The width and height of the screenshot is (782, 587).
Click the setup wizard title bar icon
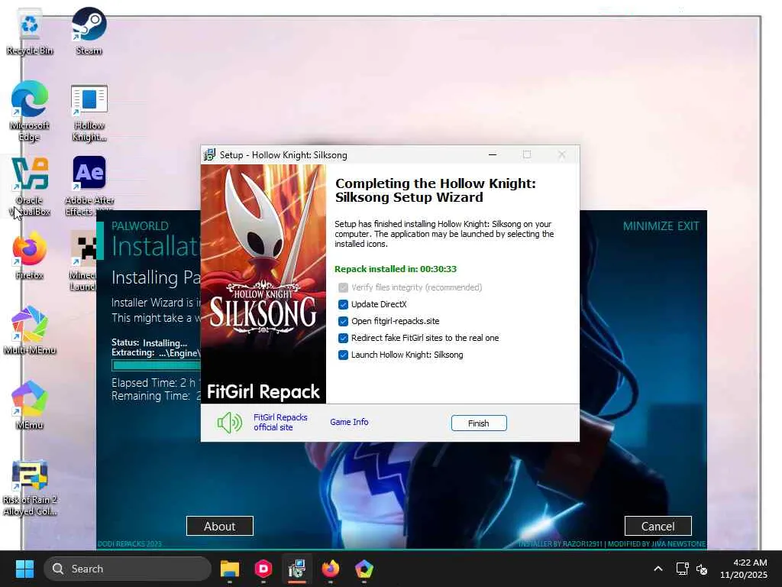[210, 154]
